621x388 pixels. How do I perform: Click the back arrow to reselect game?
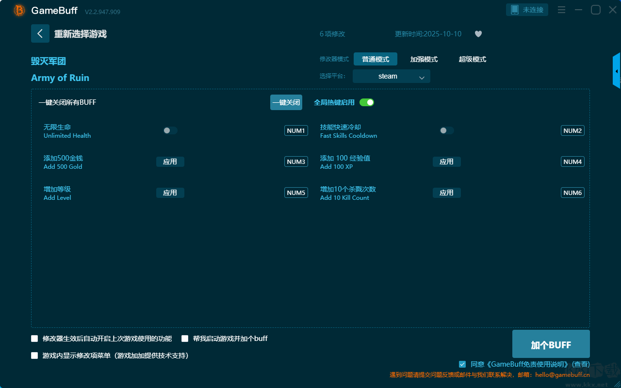pyautogui.click(x=40, y=33)
